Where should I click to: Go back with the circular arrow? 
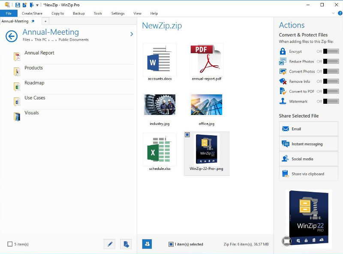[12, 36]
